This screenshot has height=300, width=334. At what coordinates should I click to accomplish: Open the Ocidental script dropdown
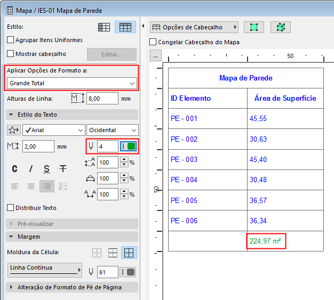(113, 130)
